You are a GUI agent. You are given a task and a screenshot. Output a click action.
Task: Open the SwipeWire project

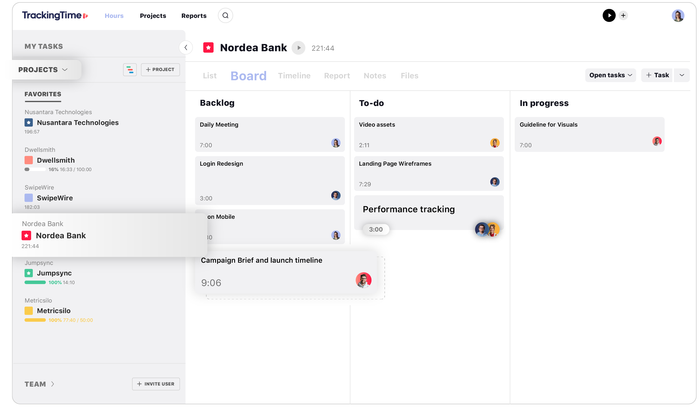[x=55, y=198]
